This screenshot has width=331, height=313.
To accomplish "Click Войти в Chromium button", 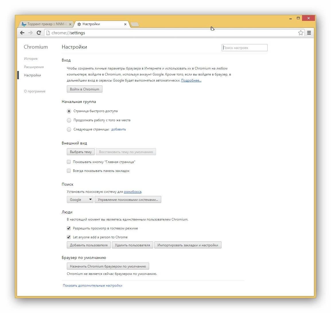I will tap(84, 89).
